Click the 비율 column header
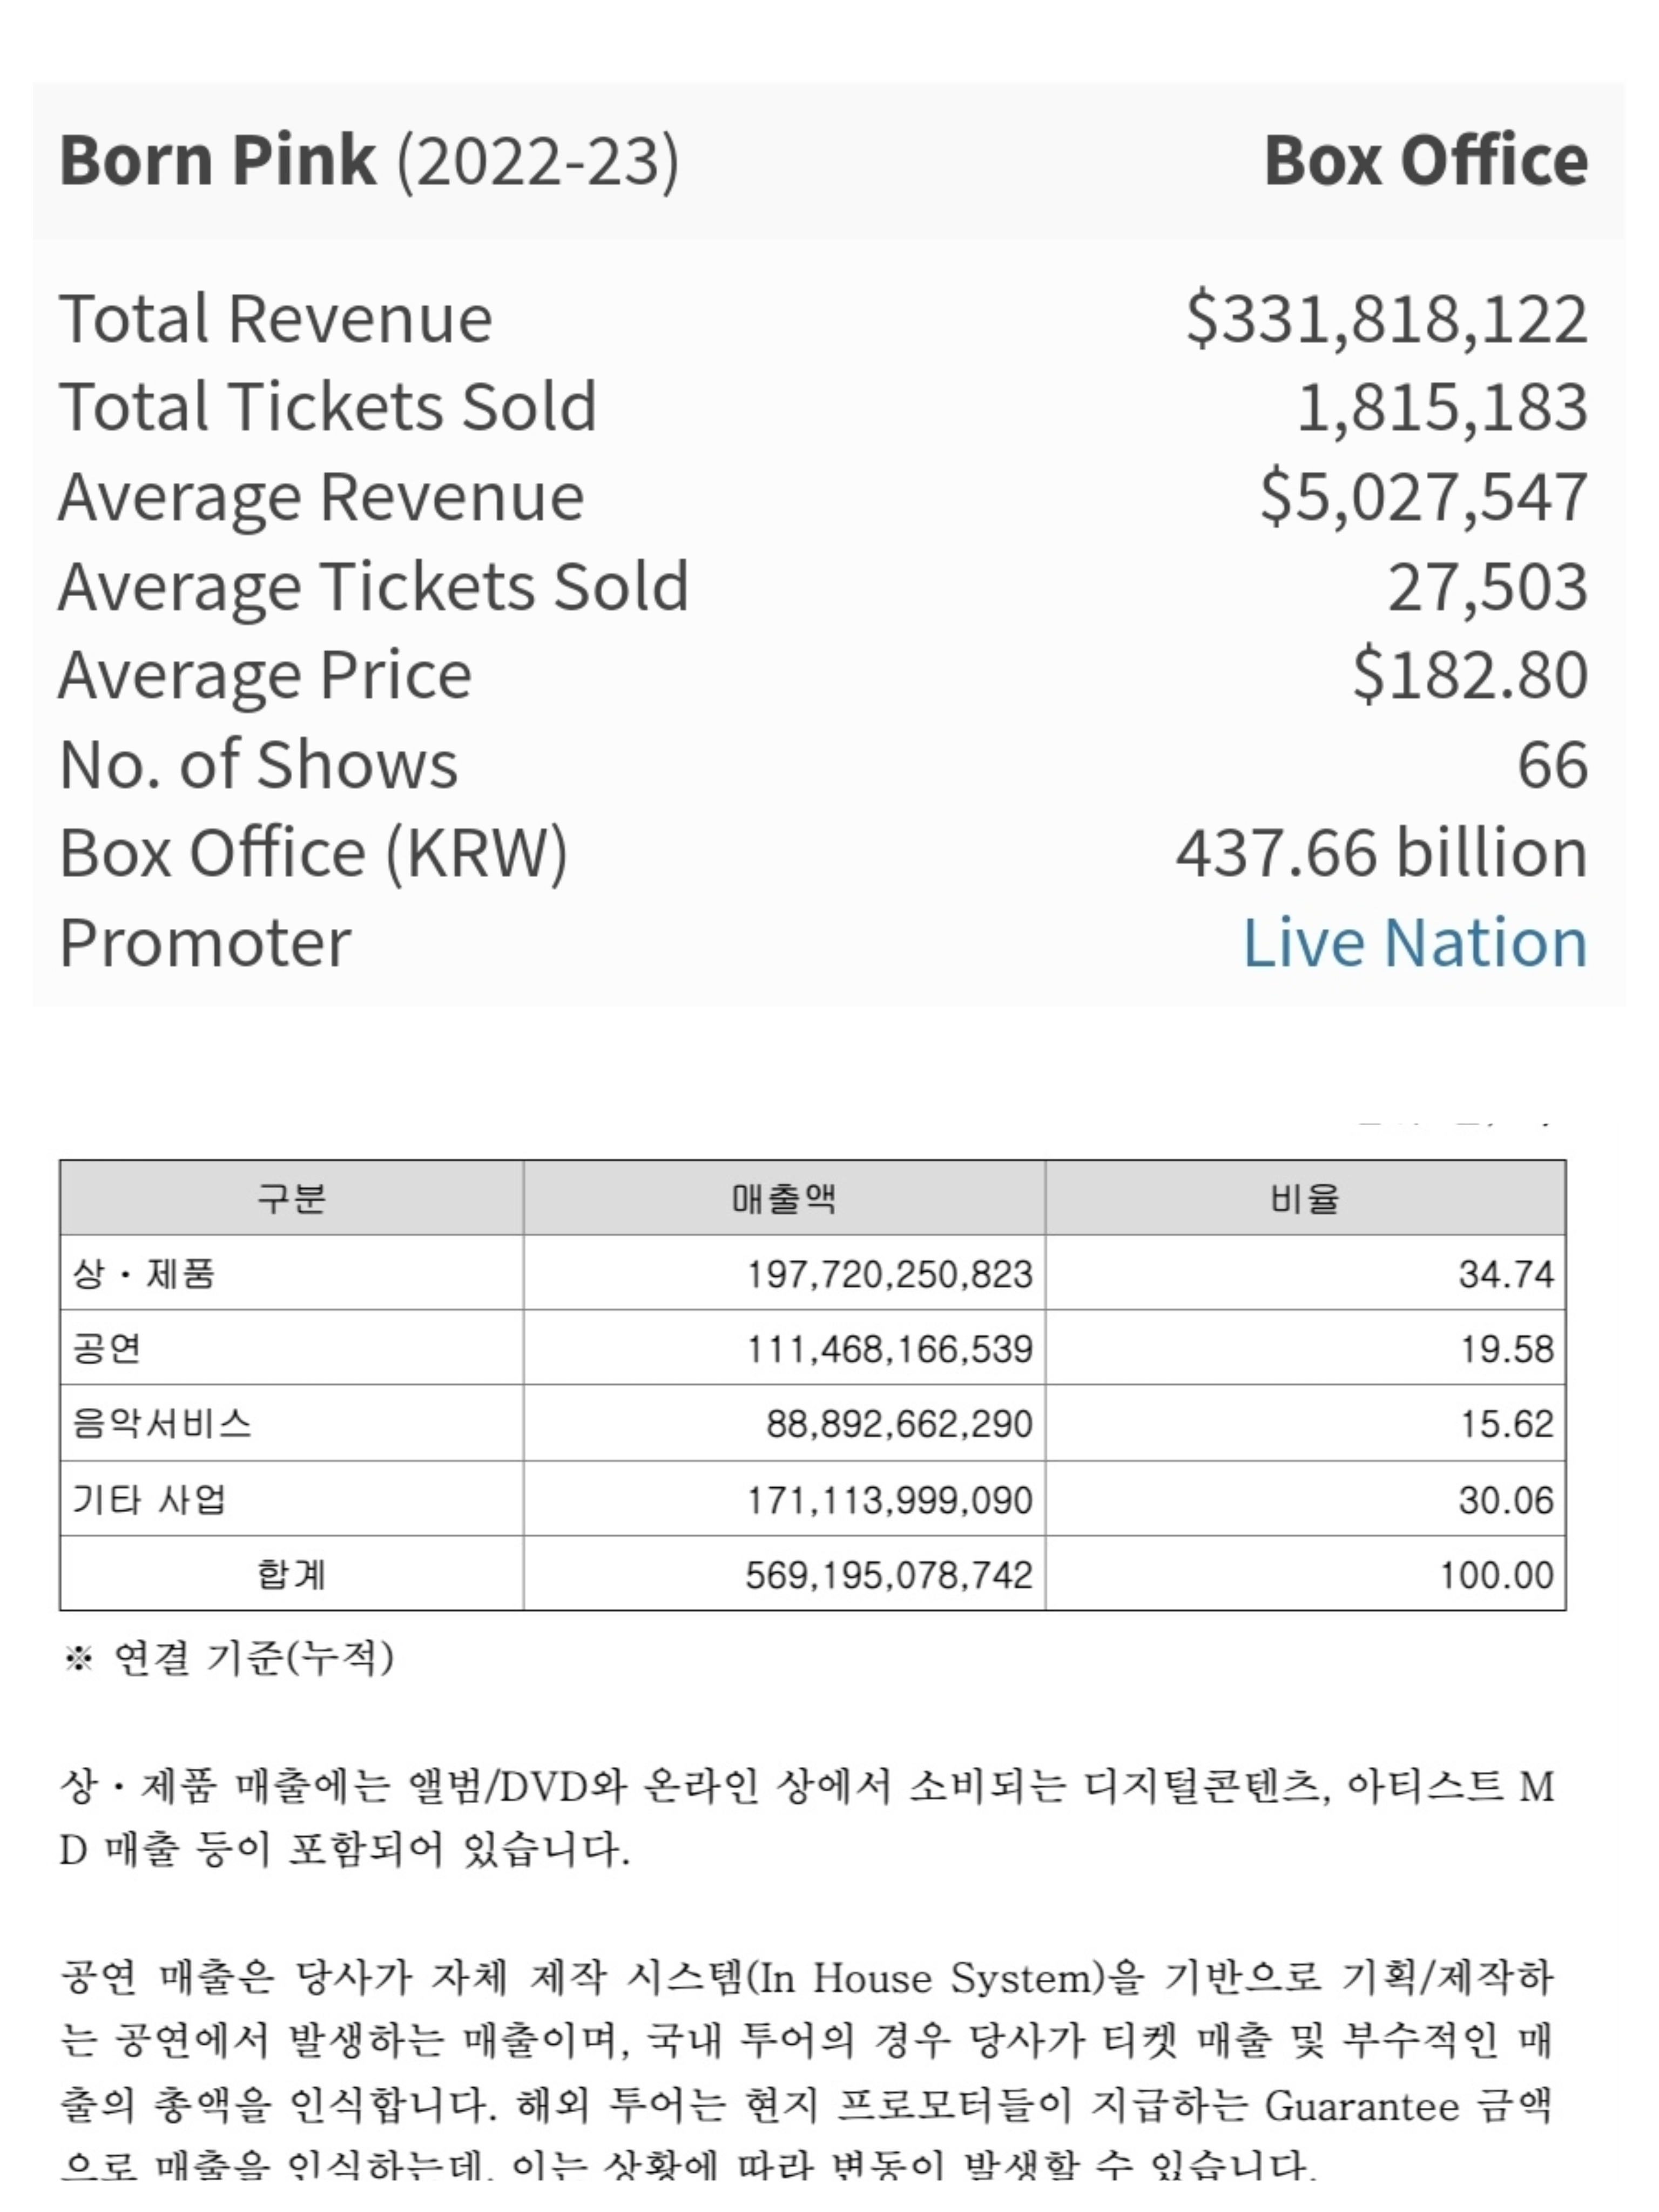Viewport: 1659px width, 2212px height. click(1305, 1197)
